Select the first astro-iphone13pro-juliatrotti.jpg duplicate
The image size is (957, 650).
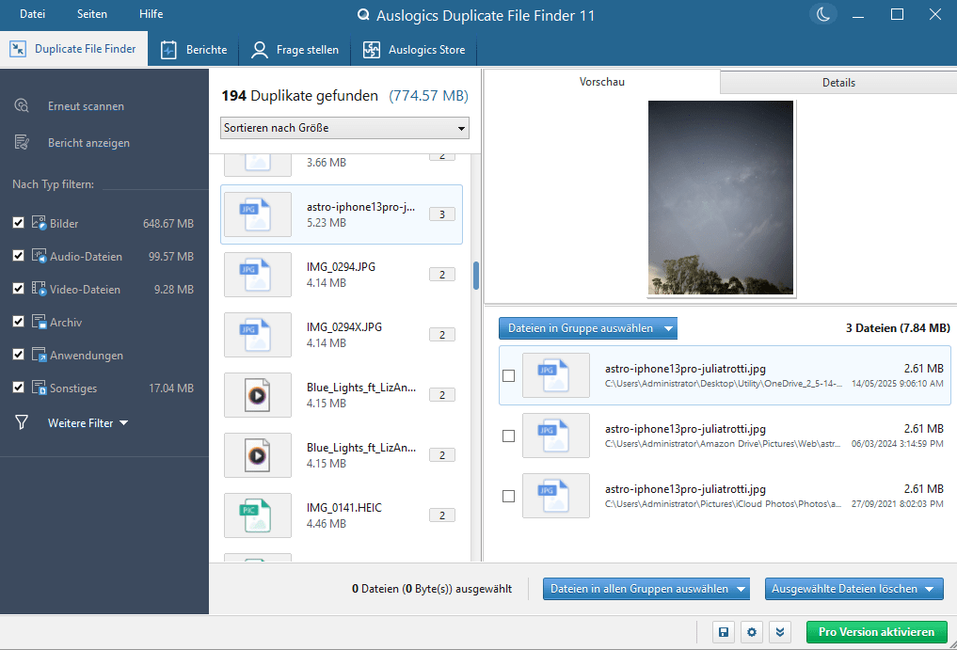point(509,375)
